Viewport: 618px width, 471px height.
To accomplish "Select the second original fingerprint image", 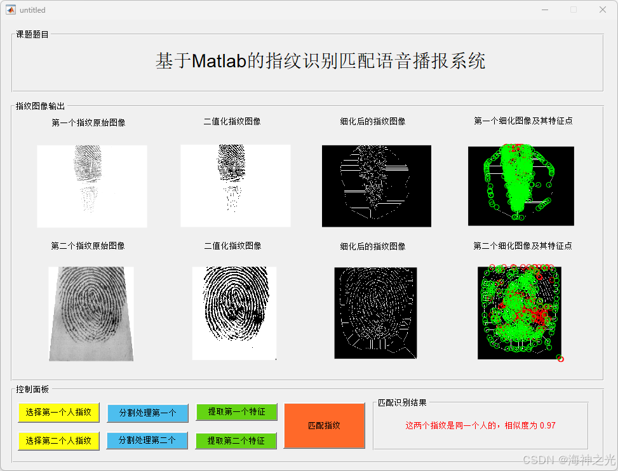I will click(x=91, y=314).
